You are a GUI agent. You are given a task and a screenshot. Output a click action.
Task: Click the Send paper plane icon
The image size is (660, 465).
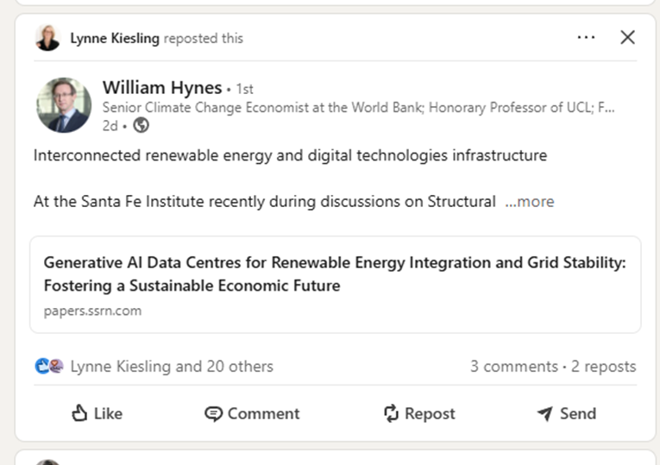[545, 413]
